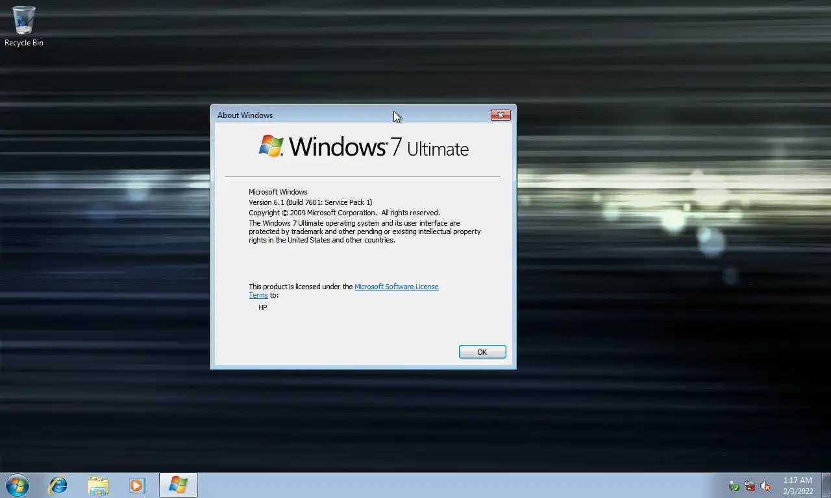The image size is (831, 498).
Task: Click 'Version 6.1 (Build 7601: Service Pack 1)'
Action: [x=310, y=202]
